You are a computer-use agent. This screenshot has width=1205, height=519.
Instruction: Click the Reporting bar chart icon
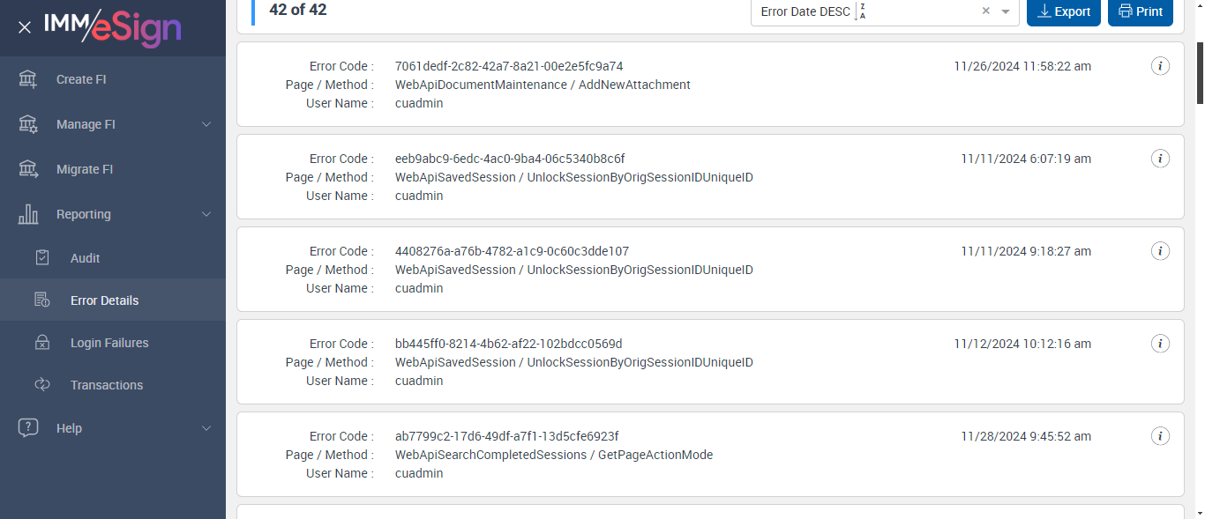[28, 214]
